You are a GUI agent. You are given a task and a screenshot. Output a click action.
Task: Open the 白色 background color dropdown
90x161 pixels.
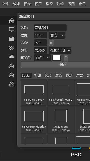43,58
